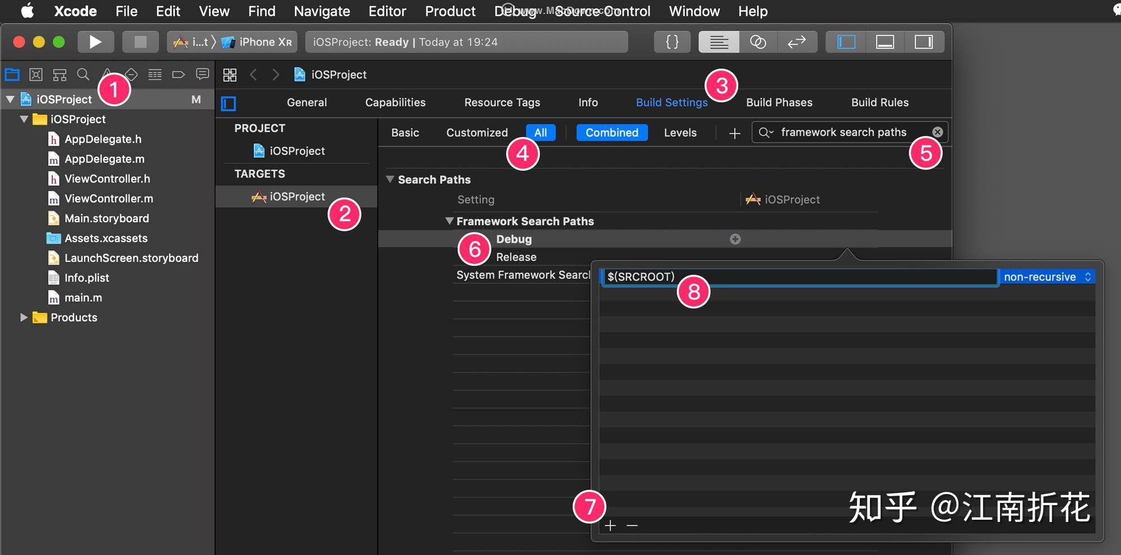1121x555 pixels.
Task: Add a new path row in popup
Action: [610, 525]
